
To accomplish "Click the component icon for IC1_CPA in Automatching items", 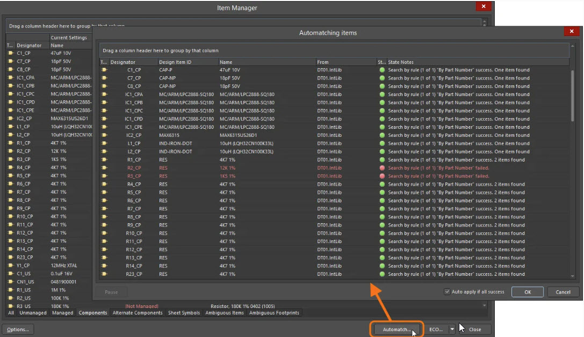I will point(104,94).
